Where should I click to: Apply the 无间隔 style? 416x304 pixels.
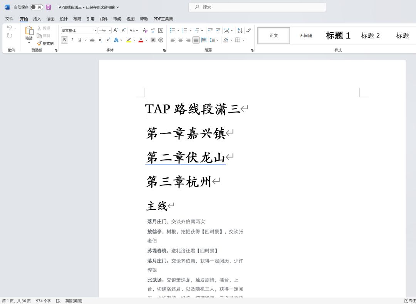point(307,35)
